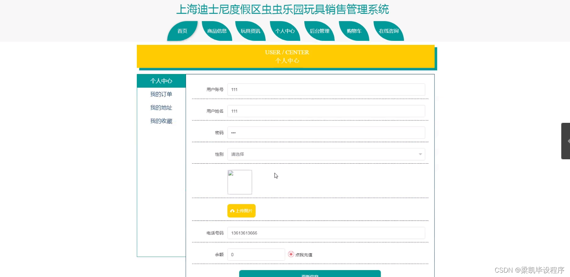This screenshot has width=570, height=277.
Task: Click the 密码 input field
Action: coord(326,133)
